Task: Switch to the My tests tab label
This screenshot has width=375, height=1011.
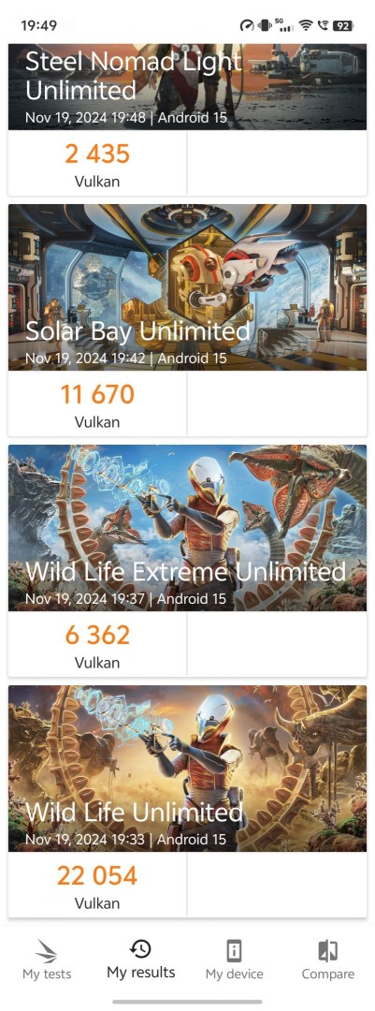Action: click(47, 974)
